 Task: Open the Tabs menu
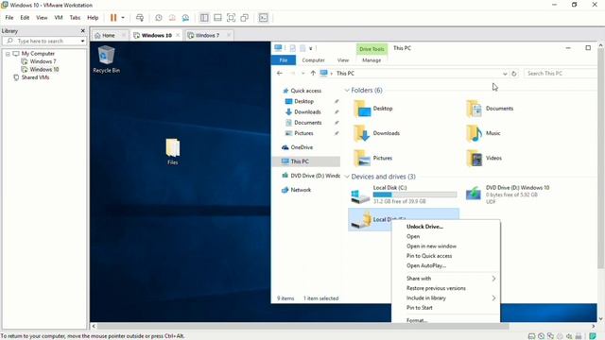point(75,18)
